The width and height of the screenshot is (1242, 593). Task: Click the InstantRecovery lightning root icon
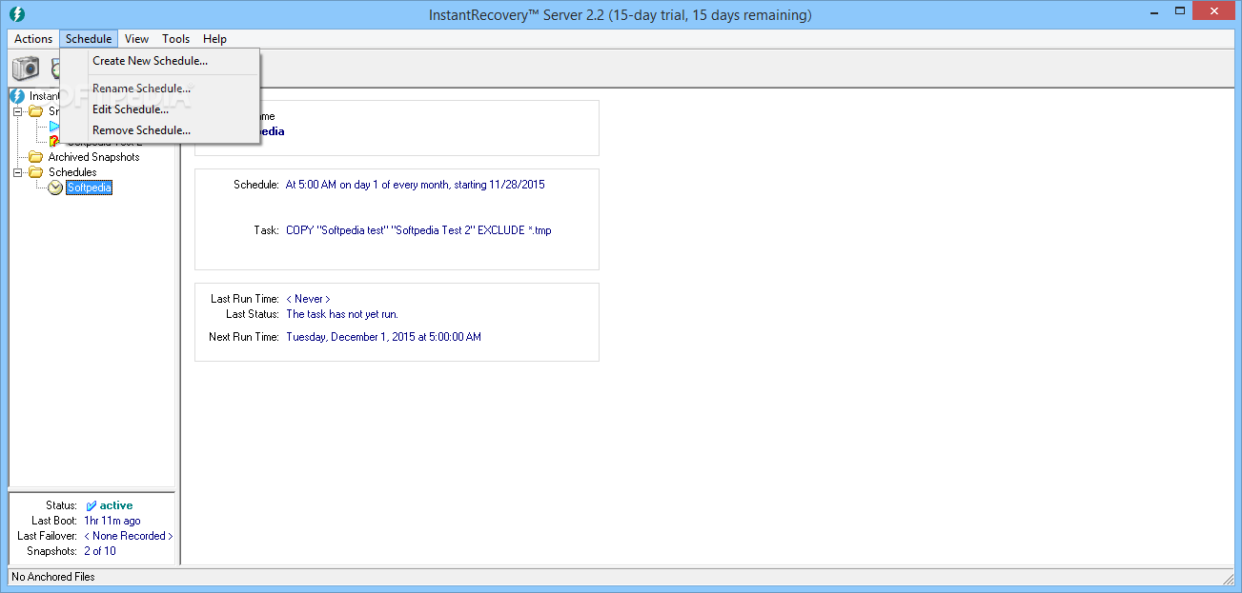(x=17, y=96)
